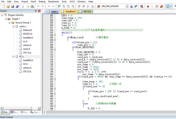Switch to the Books panel tab
This screenshot has width=176, height=119.
coord(15,112)
